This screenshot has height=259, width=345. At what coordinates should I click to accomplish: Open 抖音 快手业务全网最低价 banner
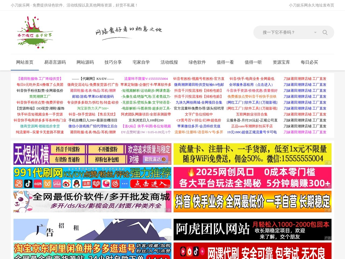click(x=253, y=202)
